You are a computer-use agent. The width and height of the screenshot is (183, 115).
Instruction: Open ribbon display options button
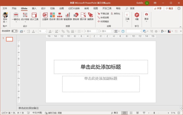(x=155, y=3)
